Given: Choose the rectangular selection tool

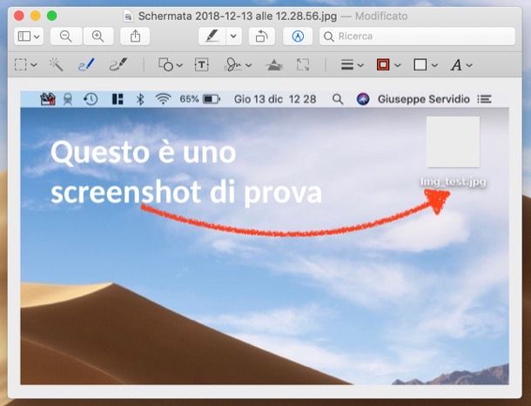Looking at the screenshot, I should 21,64.
